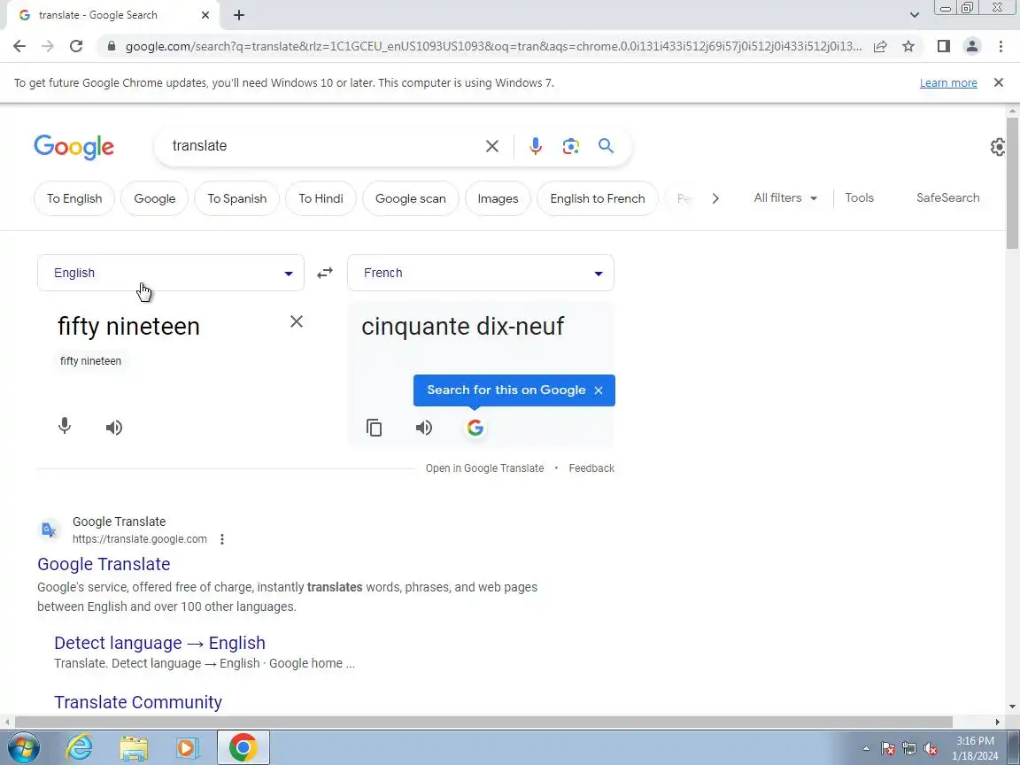This screenshot has width=1020, height=765.
Task: Open Windows Media Player from taskbar
Action: tap(188, 748)
